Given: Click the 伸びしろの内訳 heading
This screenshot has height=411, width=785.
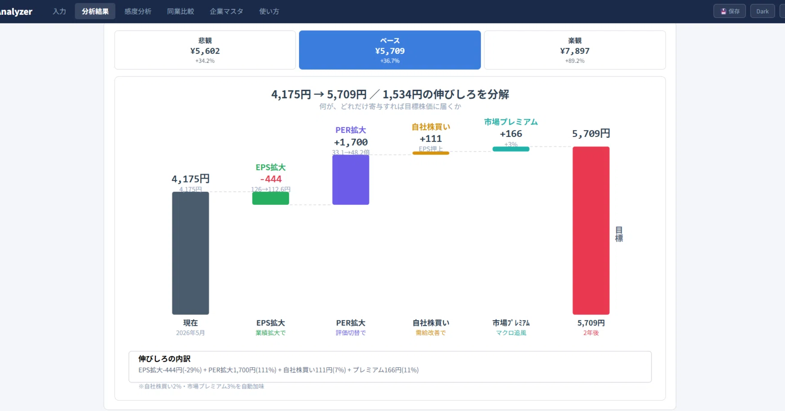Looking at the screenshot, I should [164, 359].
